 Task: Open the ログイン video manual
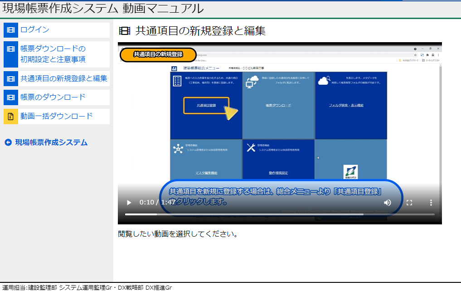35,29
